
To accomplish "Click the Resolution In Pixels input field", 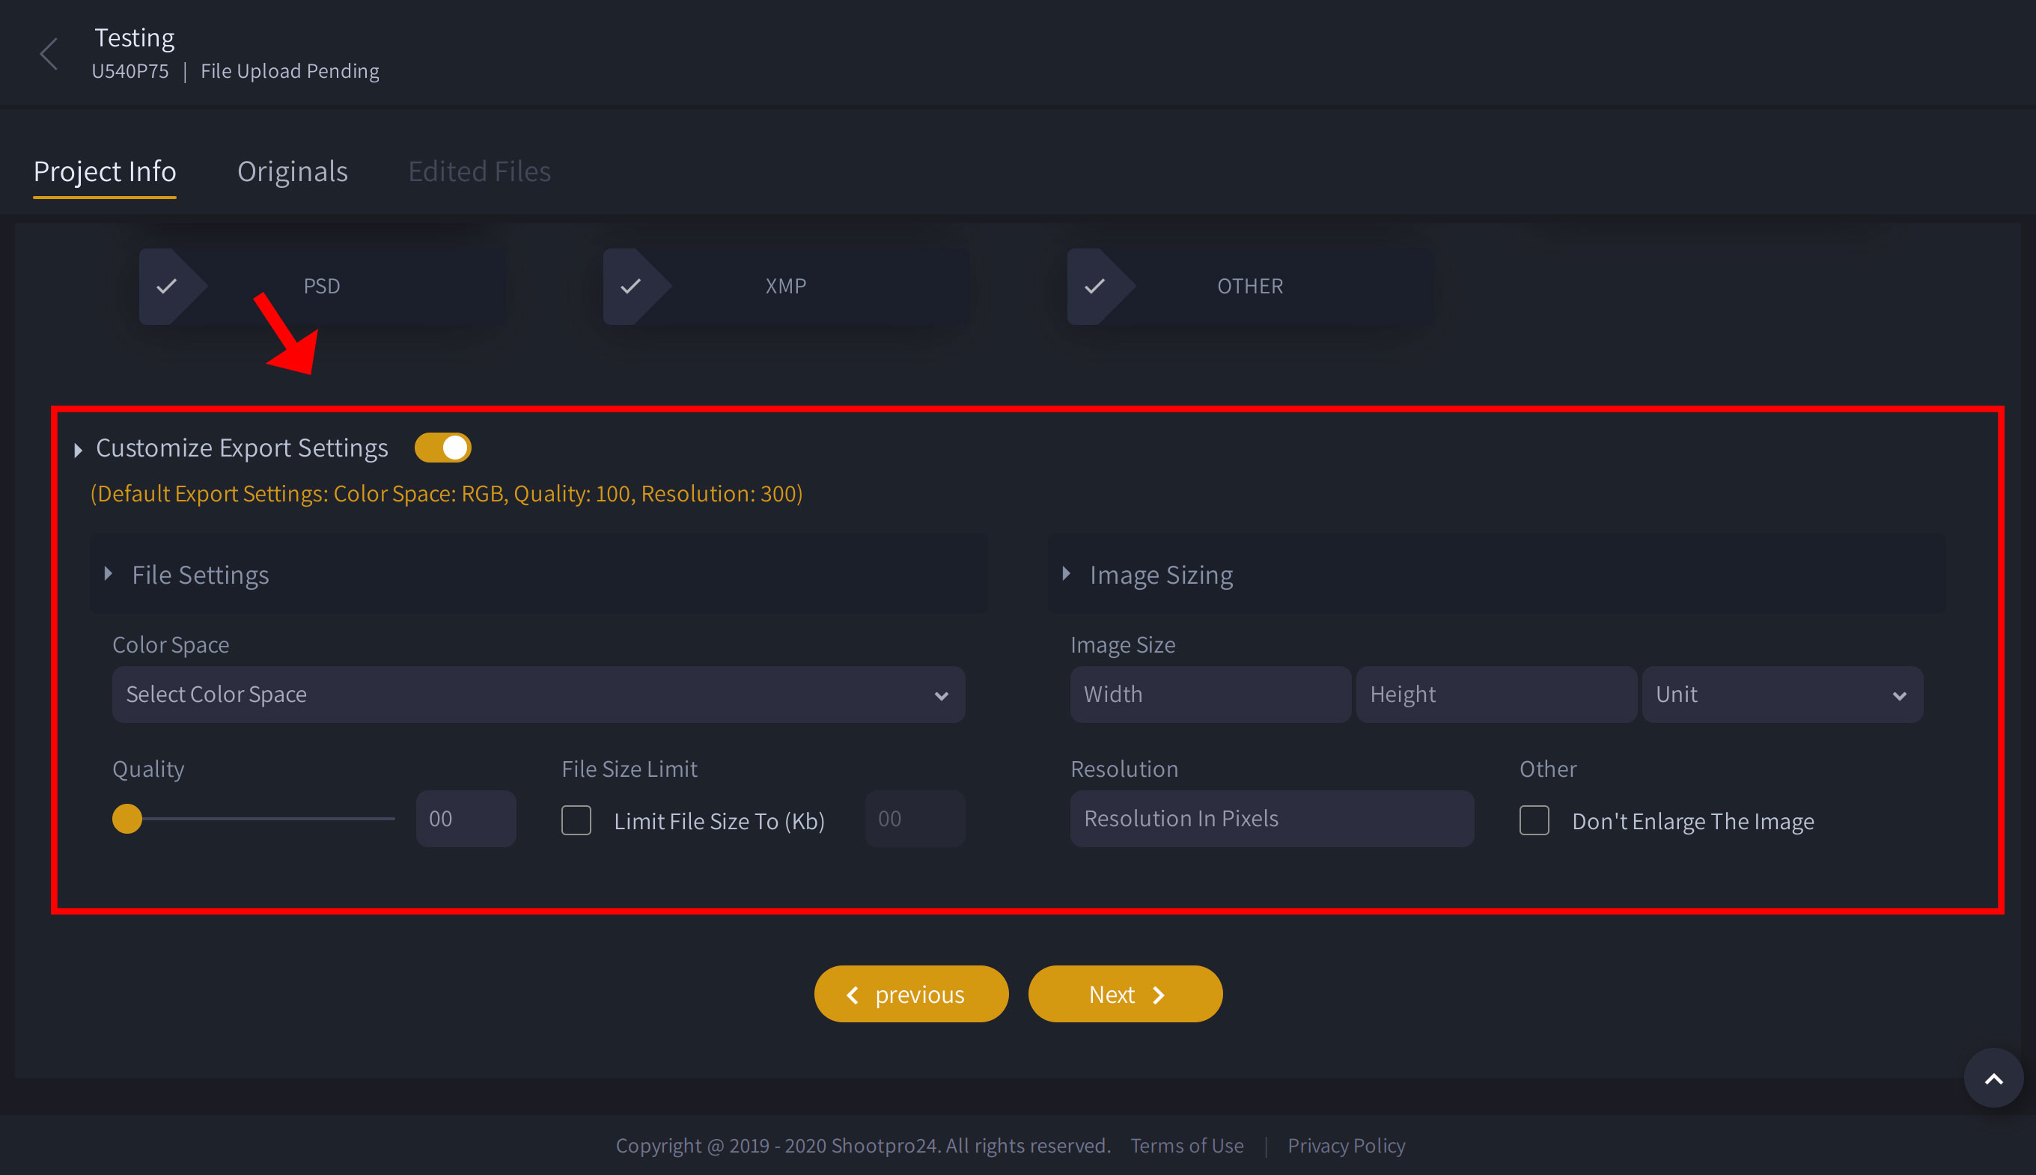I will click(x=1272, y=818).
